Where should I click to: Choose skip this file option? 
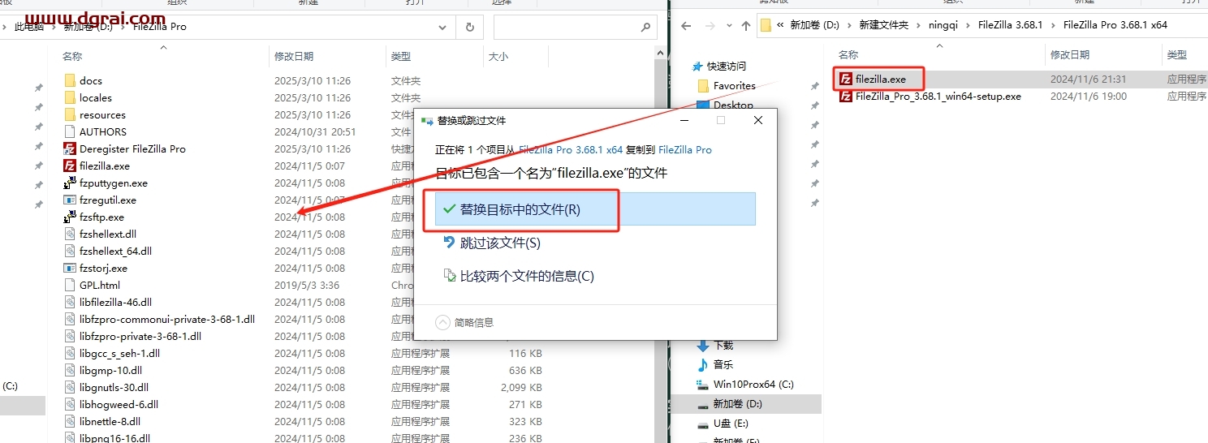click(x=492, y=243)
